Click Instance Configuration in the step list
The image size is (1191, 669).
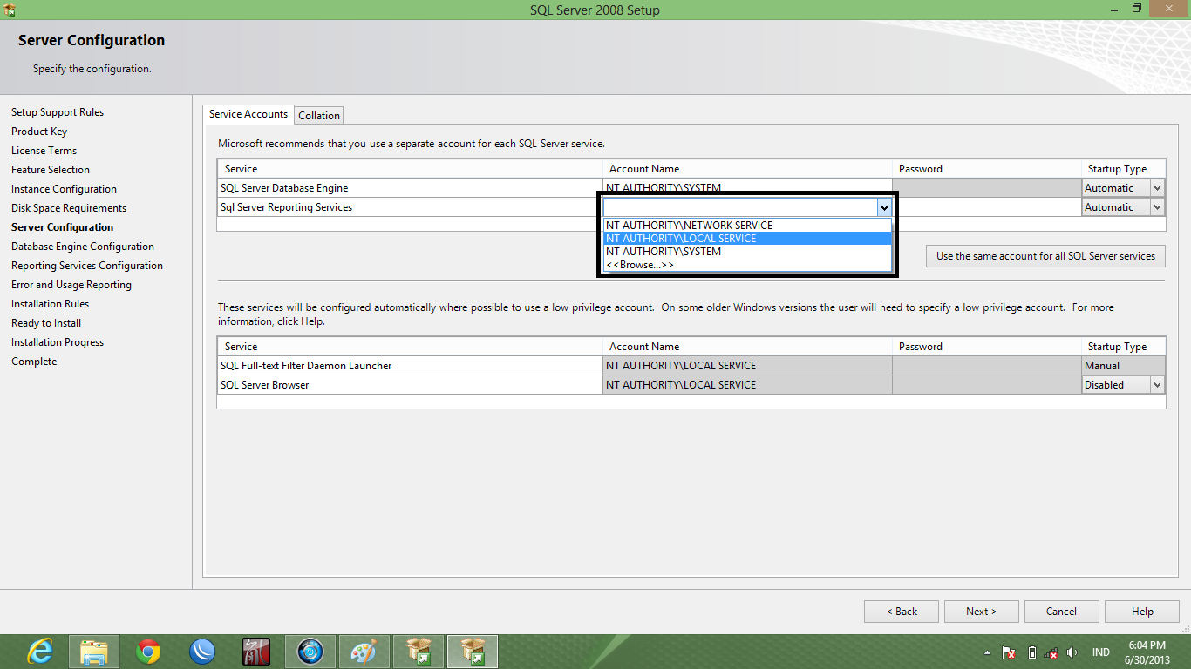(x=64, y=189)
